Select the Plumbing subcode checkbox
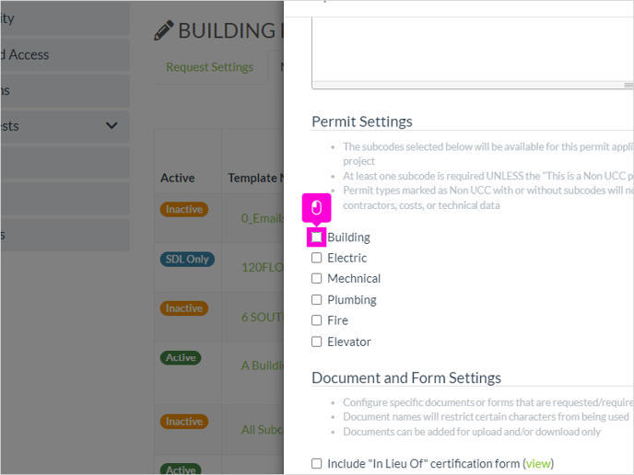The height and width of the screenshot is (475, 634). (x=317, y=300)
